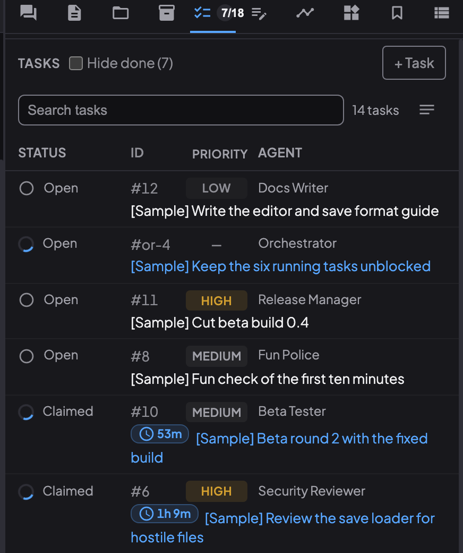Check the Hide done (7) checkbox
463x553 pixels.
click(76, 63)
